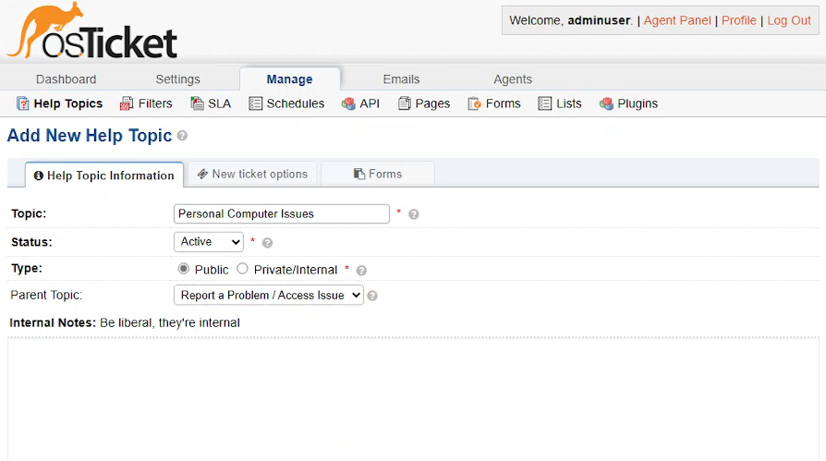
Task: Switch to the Settings menu tab
Action: 177,79
